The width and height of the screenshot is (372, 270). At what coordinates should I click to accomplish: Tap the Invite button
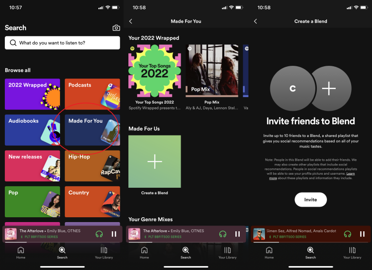point(310,199)
